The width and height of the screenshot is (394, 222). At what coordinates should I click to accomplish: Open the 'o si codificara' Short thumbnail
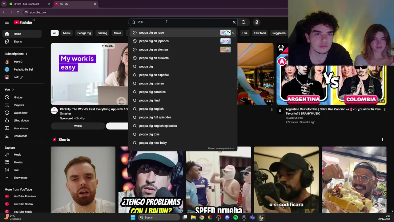(286, 180)
